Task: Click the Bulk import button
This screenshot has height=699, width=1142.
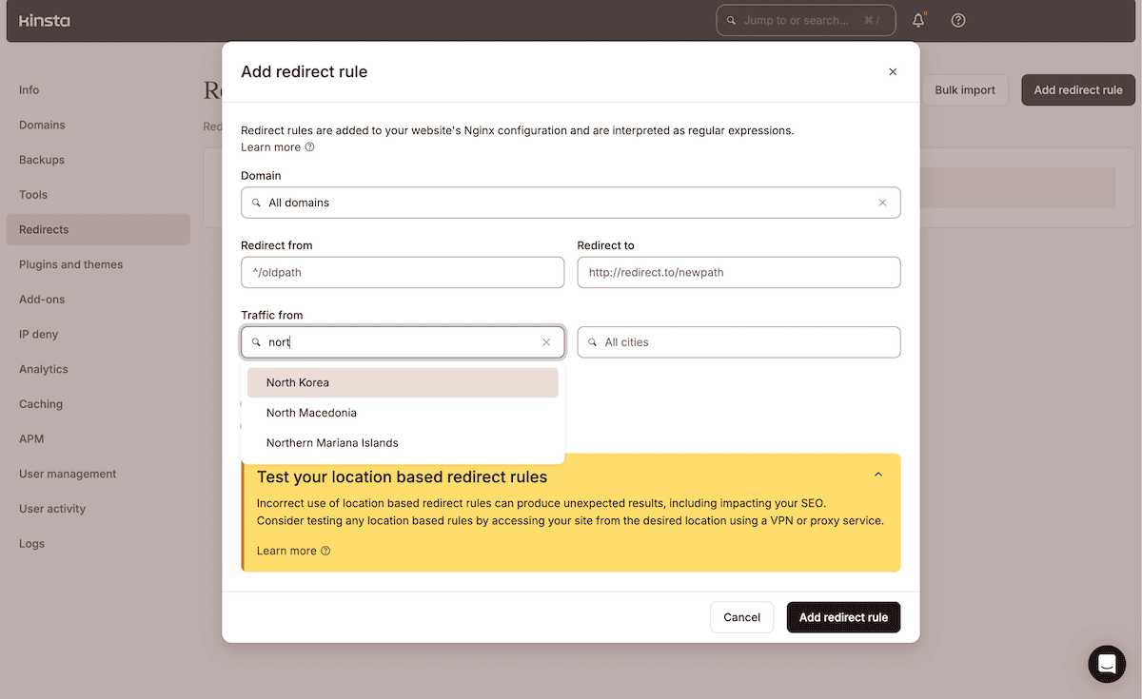Action: click(x=964, y=89)
